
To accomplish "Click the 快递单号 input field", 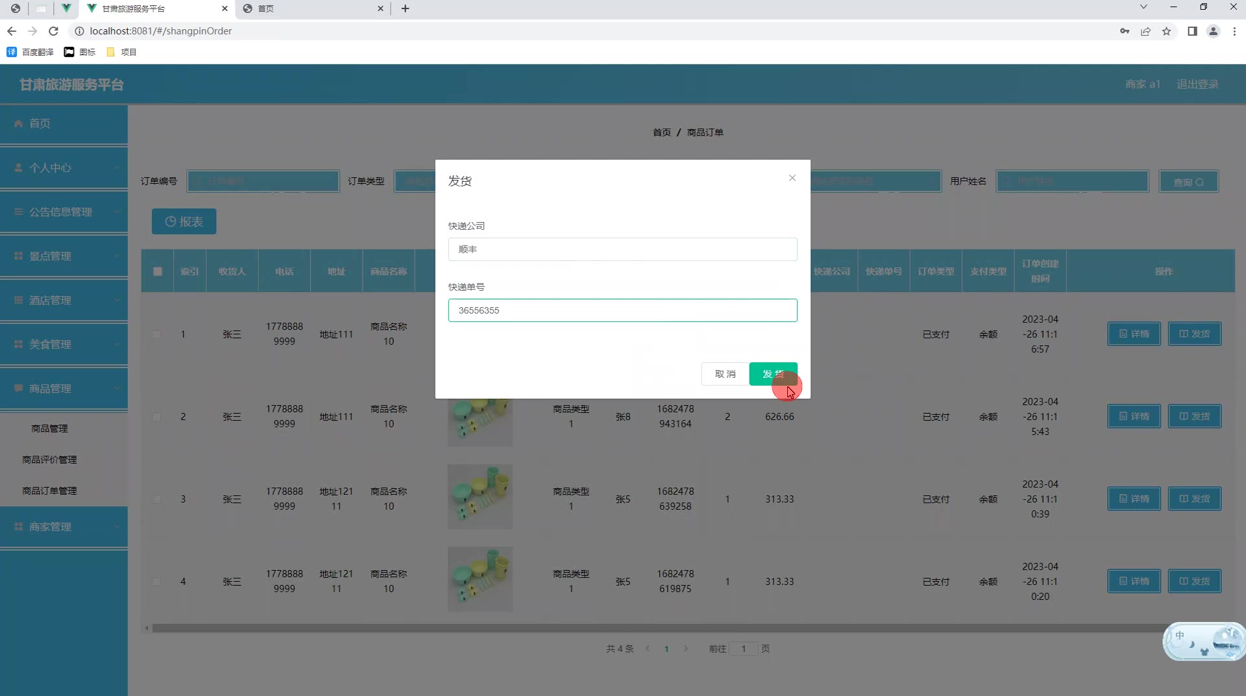I will pyautogui.click(x=622, y=310).
